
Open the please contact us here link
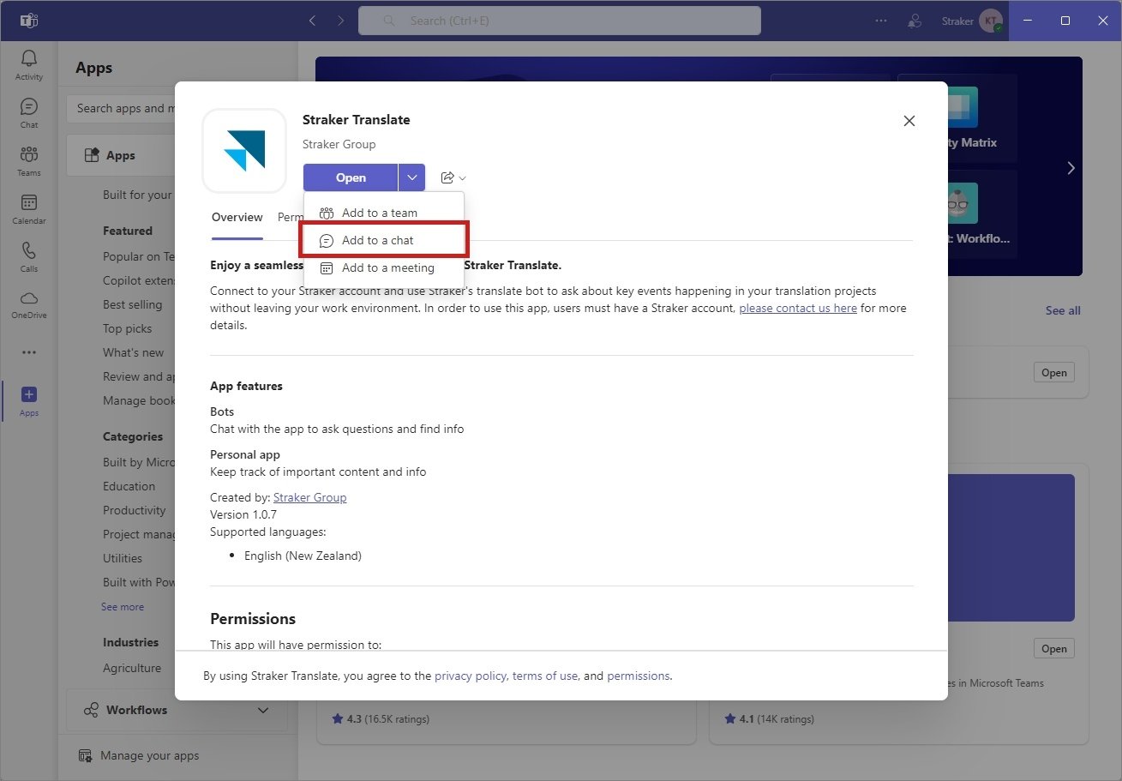click(x=797, y=307)
